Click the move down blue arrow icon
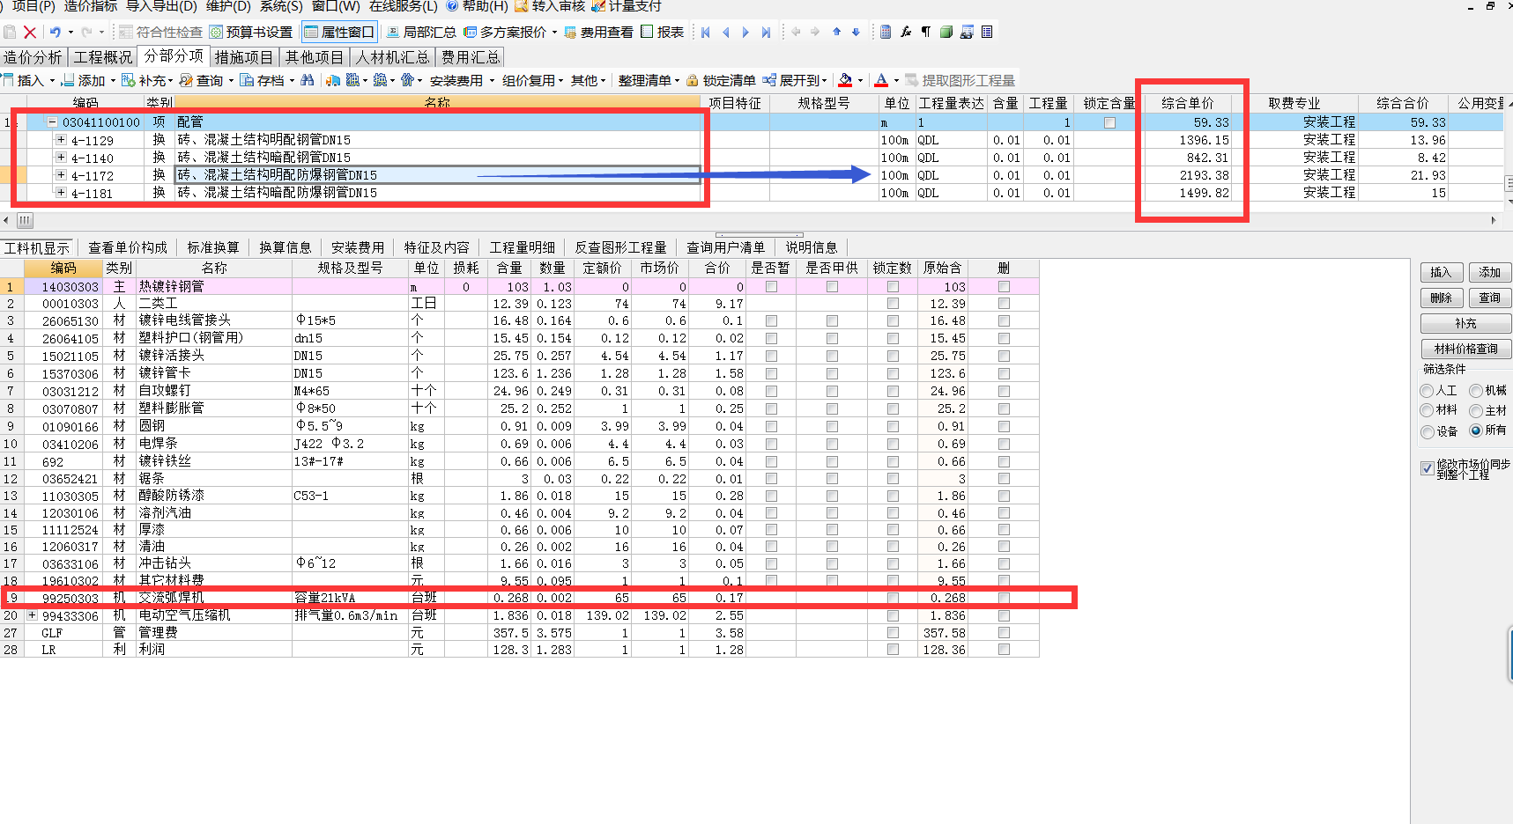1513x824 pixels. click(x=856, y=32)
